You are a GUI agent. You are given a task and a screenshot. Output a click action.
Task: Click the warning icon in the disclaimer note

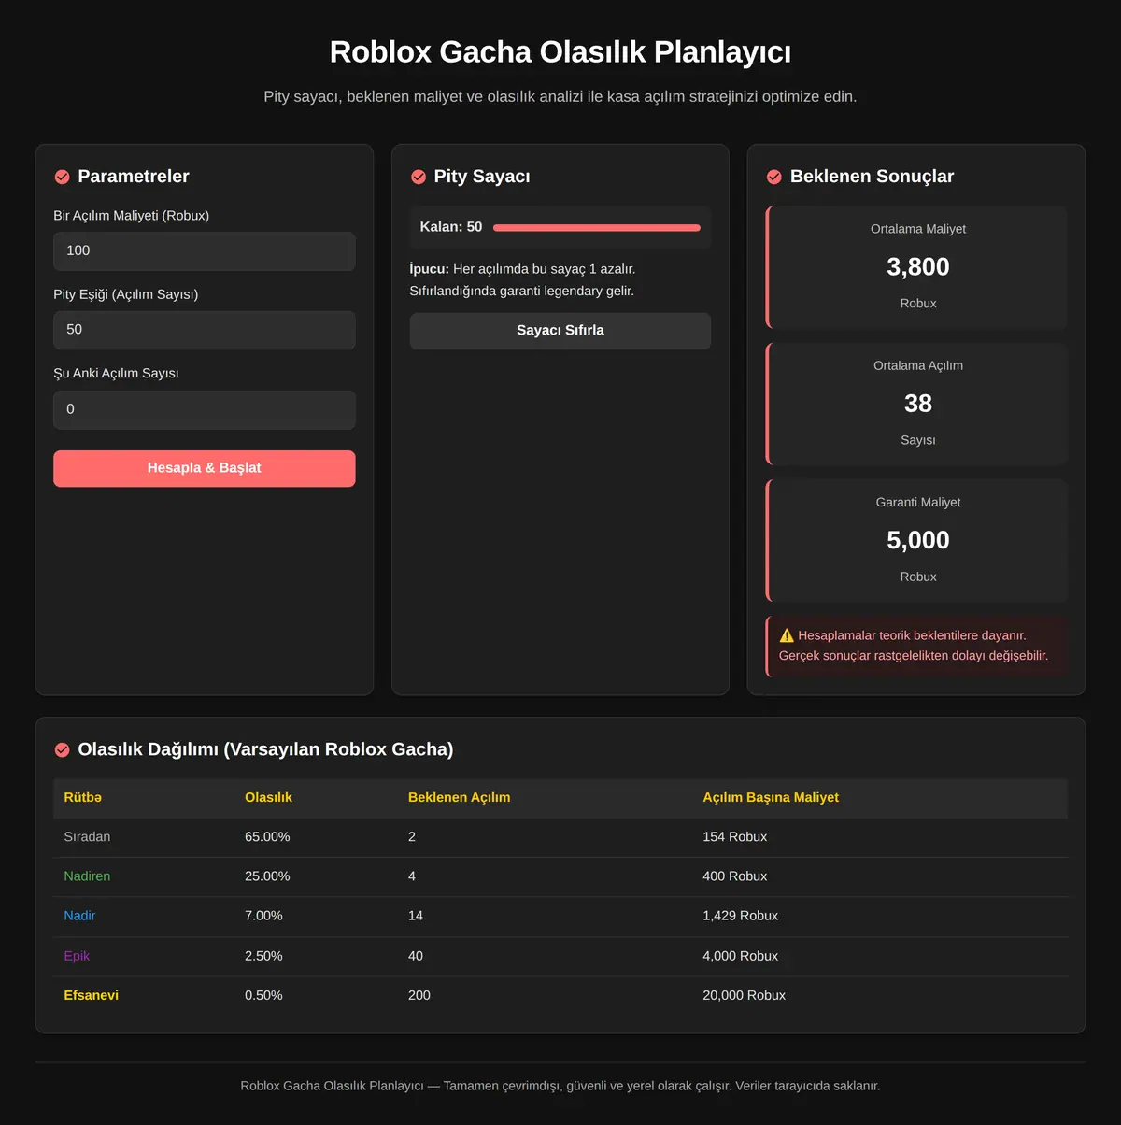point(787,635)
